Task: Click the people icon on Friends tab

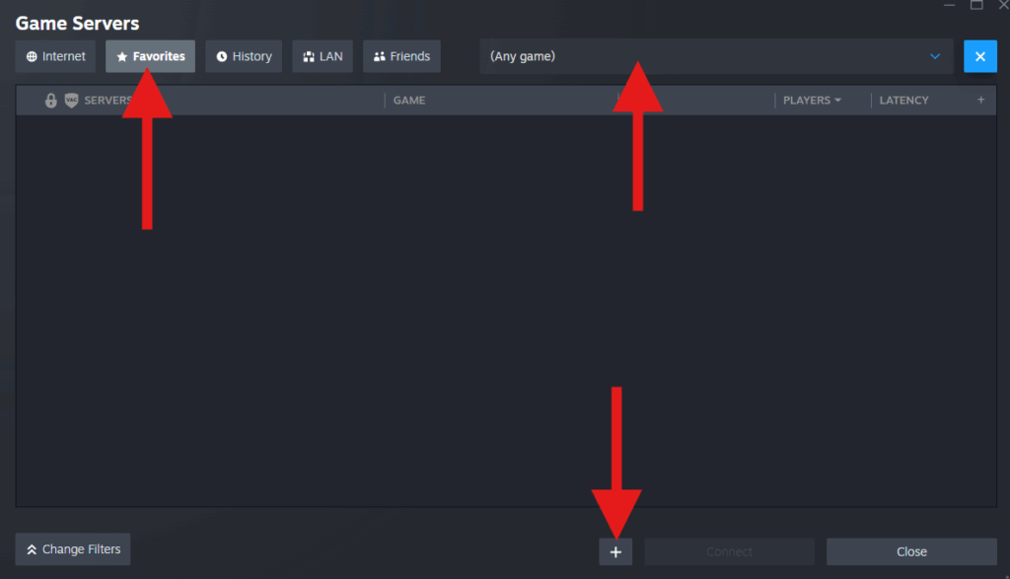Action: click(x=380, y=56)
